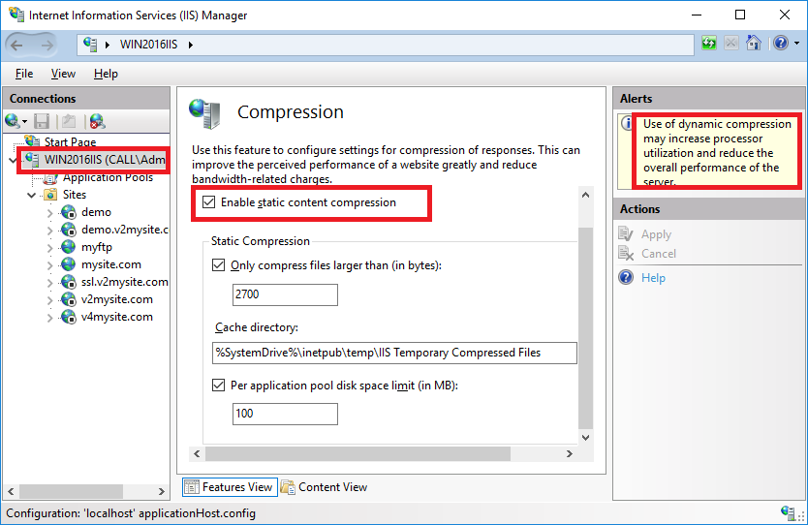
Task: Click the status bar network icon
Action: click(x=788, y=513)
